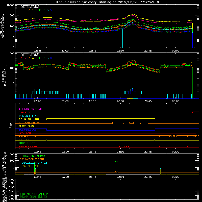Select the SC TRANSMITTER flag label
This screenshot has height=202, width=202.
[29, 123]
